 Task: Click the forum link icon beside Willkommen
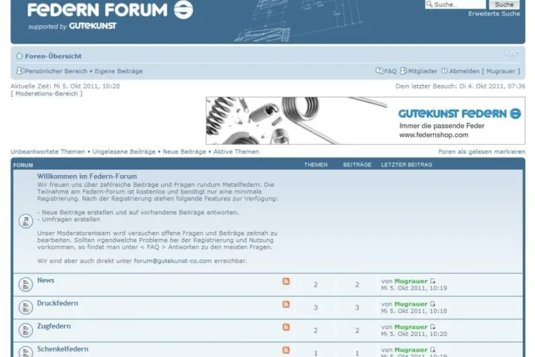[x=25, y=221]
